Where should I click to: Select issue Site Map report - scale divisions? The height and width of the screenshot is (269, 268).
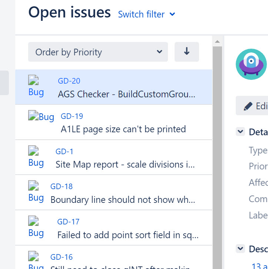coord(125,165)
